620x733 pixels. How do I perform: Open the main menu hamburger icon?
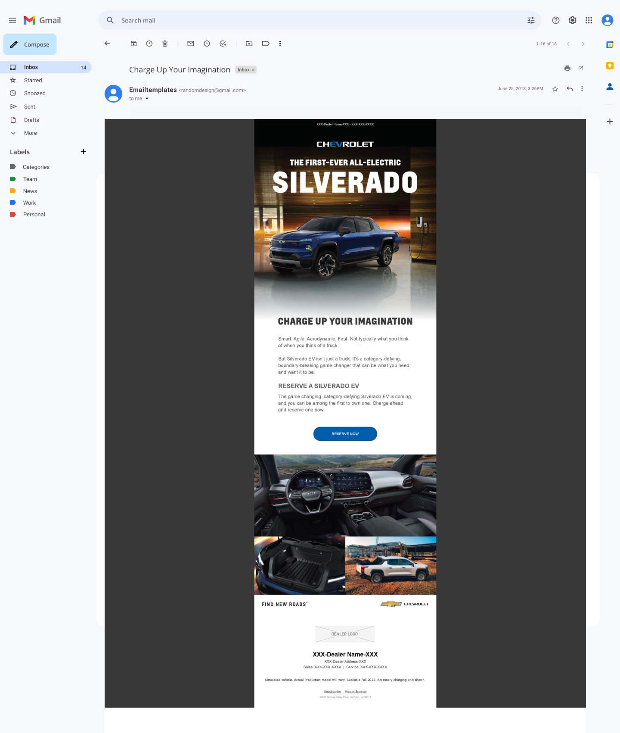(x=12, y=20)
